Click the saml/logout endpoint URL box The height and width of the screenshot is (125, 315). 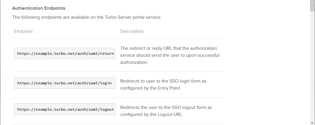point(65,109)
